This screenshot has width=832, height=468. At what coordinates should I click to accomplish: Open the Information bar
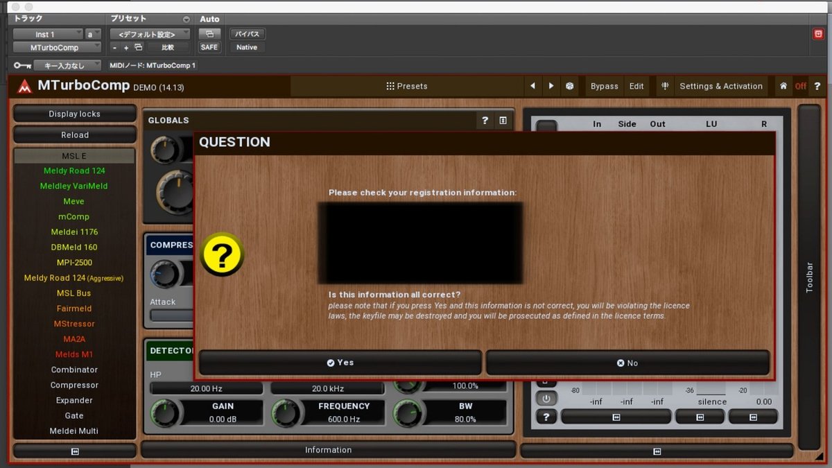tap(329, 450)
